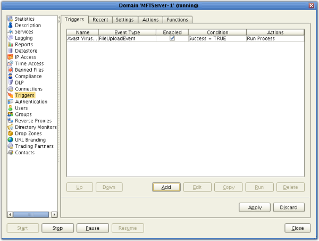
Task: Click the Triggers arrow icon
Action: [x=10, y=95]
